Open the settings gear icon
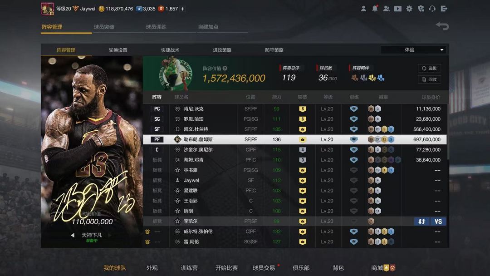Viewport: 490px width, 276px height. tap(409, 9)
